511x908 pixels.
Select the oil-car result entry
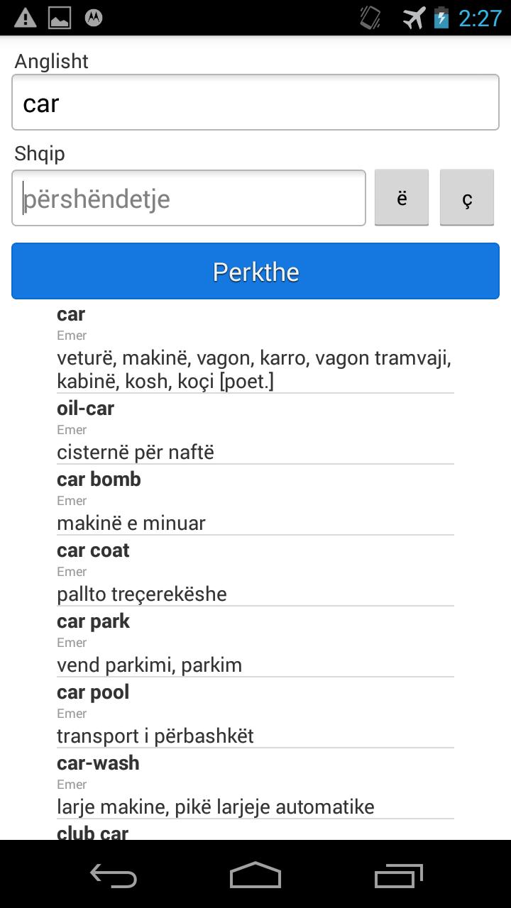255,430
